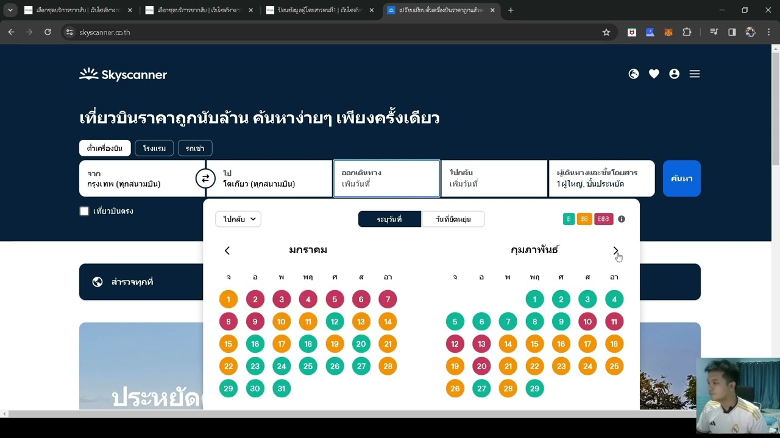This screenshot has height=438, width=780.
Task: Open the browser side panel icon
Action: 732,32
